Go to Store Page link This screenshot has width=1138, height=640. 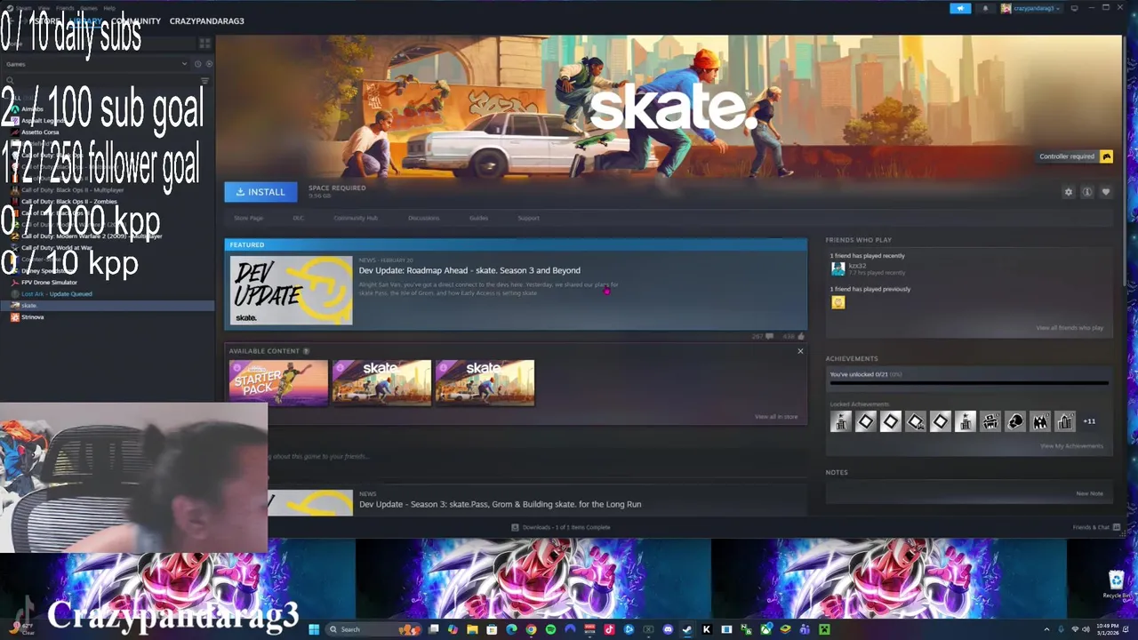click(248, 218)
